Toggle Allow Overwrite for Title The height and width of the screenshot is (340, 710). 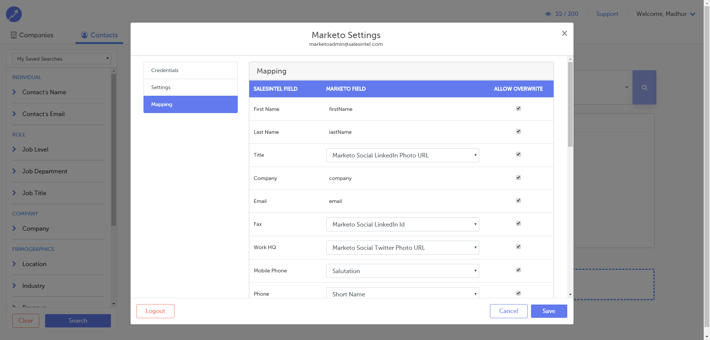point(518,154)
